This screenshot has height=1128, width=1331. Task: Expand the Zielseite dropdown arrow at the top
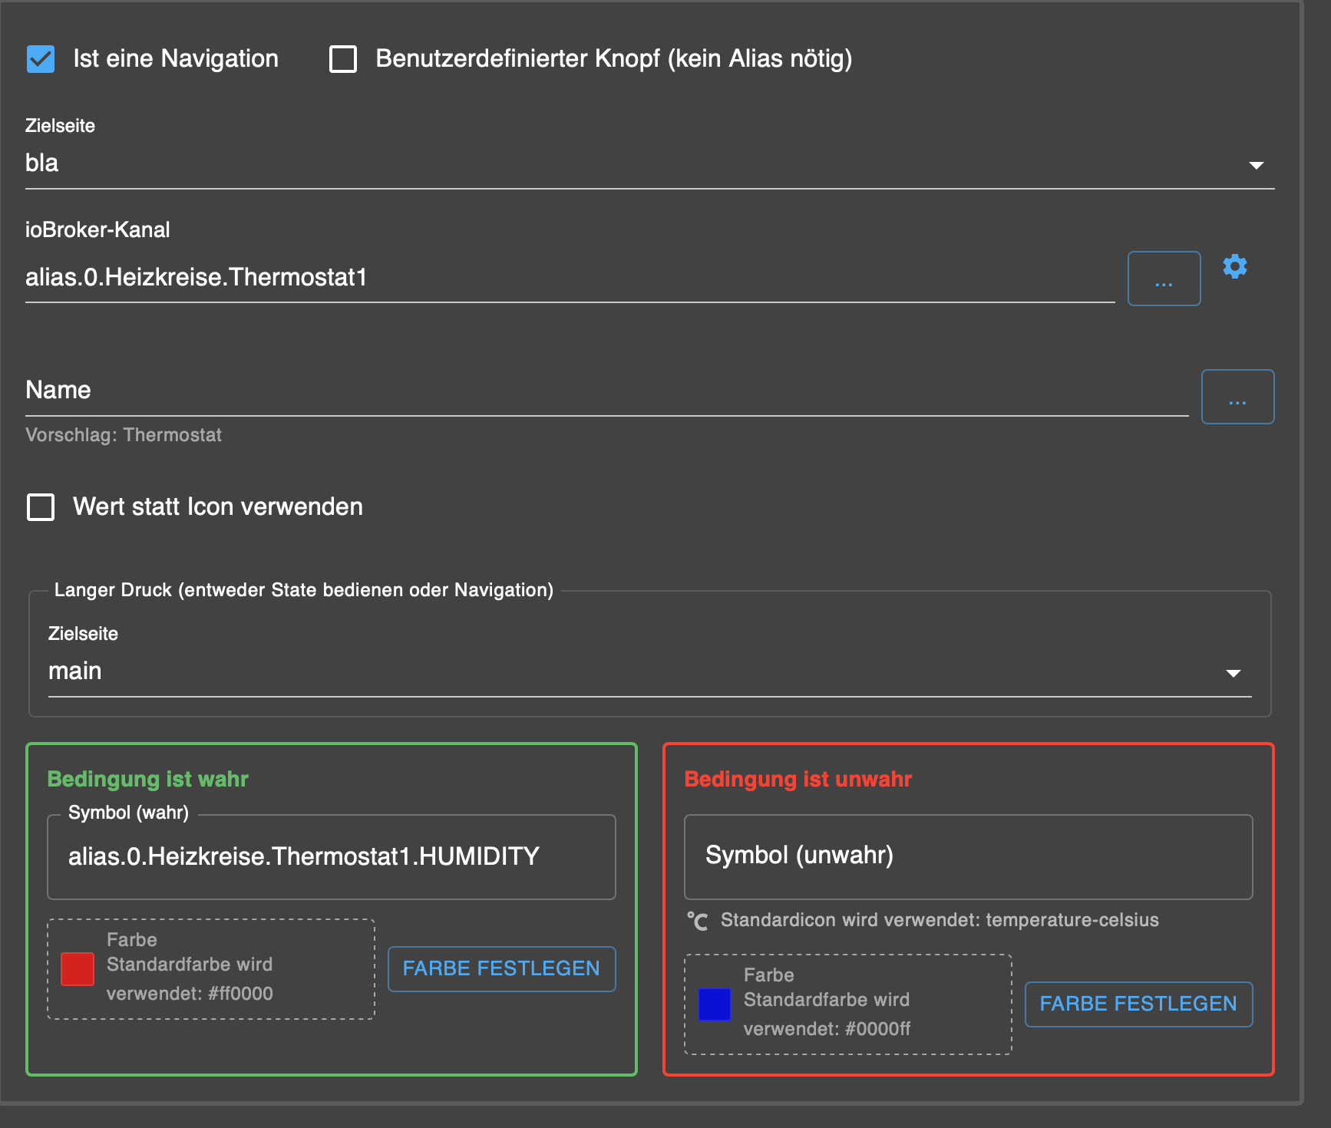click(x=1257, y=164)
